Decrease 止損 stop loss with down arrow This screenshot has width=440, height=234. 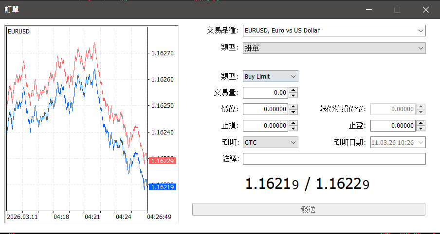[x=293, y=128]
